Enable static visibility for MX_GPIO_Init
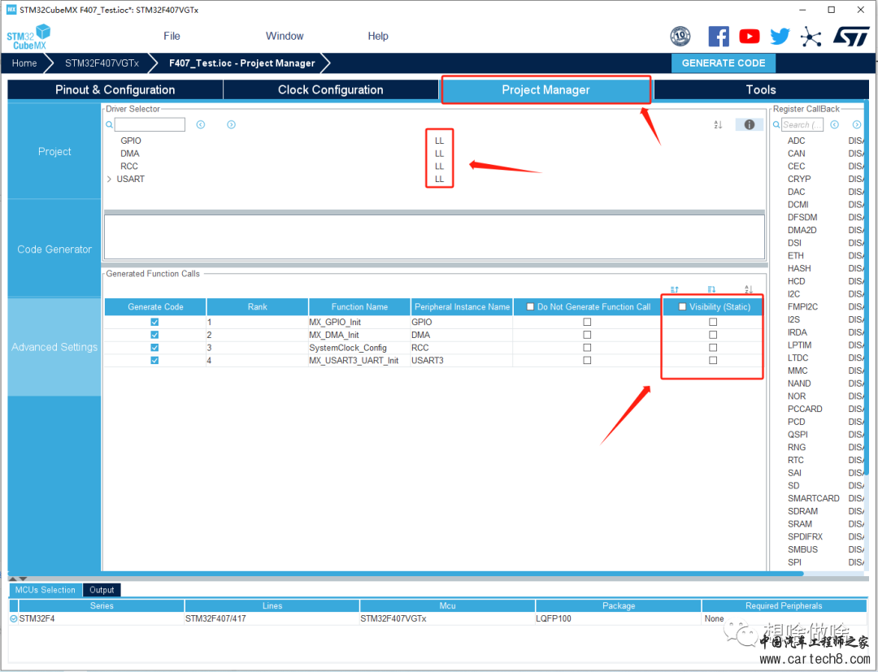The width and height of the screenshot is (878, 672). [x=713, y=322]
